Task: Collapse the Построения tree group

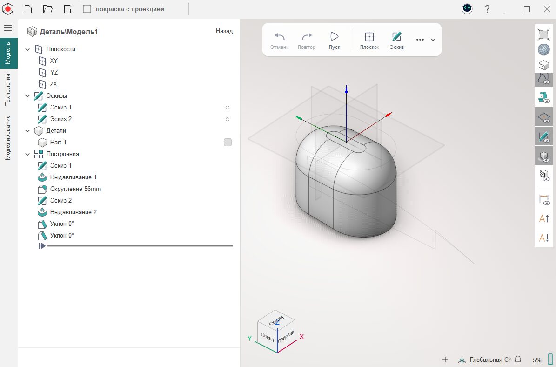Action: point(27,154)
